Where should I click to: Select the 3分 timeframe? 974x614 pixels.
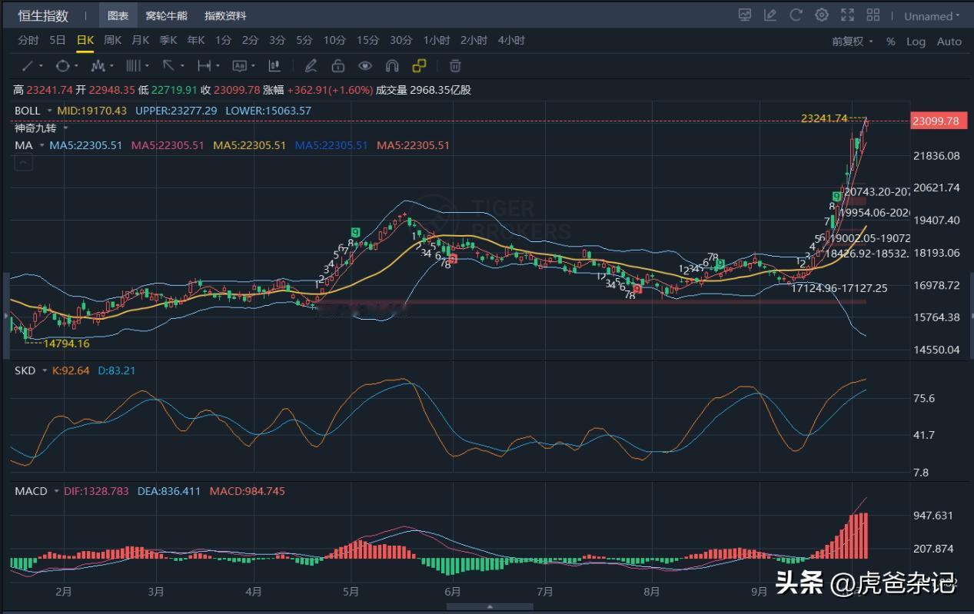coord(278,41)
